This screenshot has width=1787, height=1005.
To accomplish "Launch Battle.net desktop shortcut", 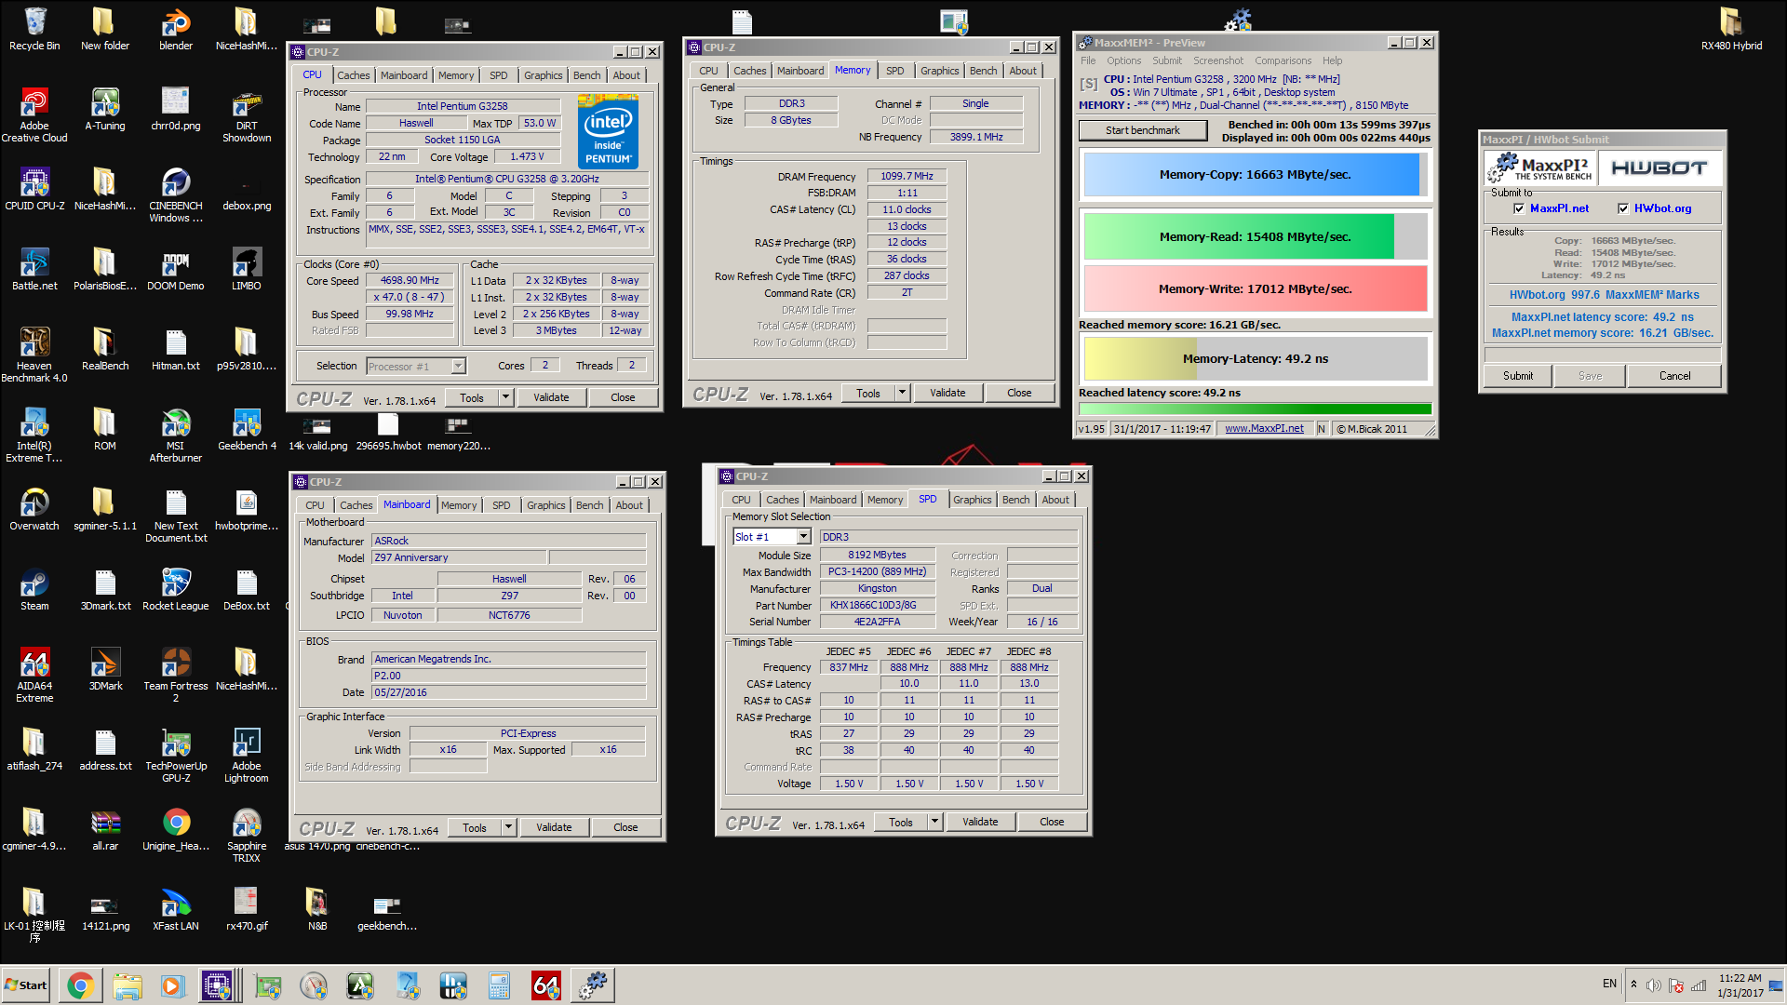I will click(34, 270).
